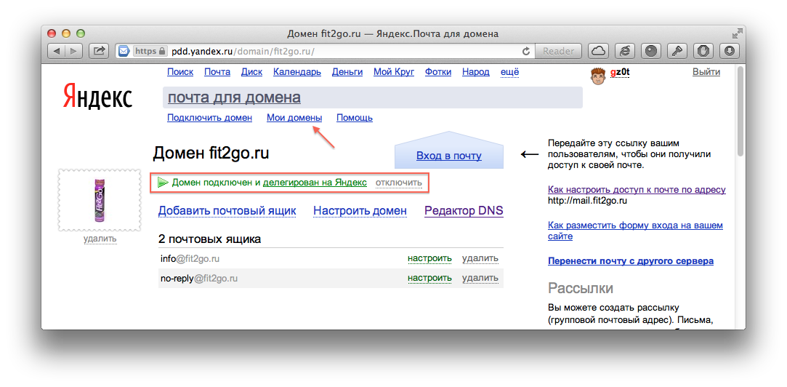This screenshot has width=787, height=387.
Task: Open 'делегирован на Яндекс' link
Action: click(315, 183)
